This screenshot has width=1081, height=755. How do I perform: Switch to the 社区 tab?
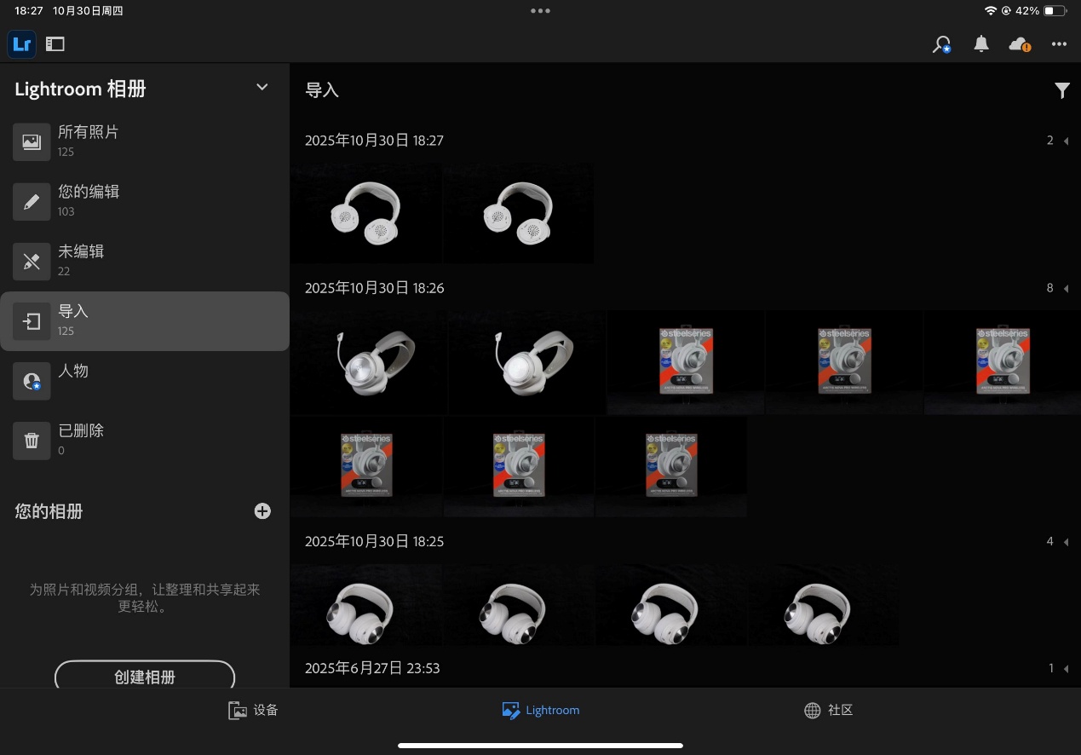pyautogui.click(x=828, y=710)
